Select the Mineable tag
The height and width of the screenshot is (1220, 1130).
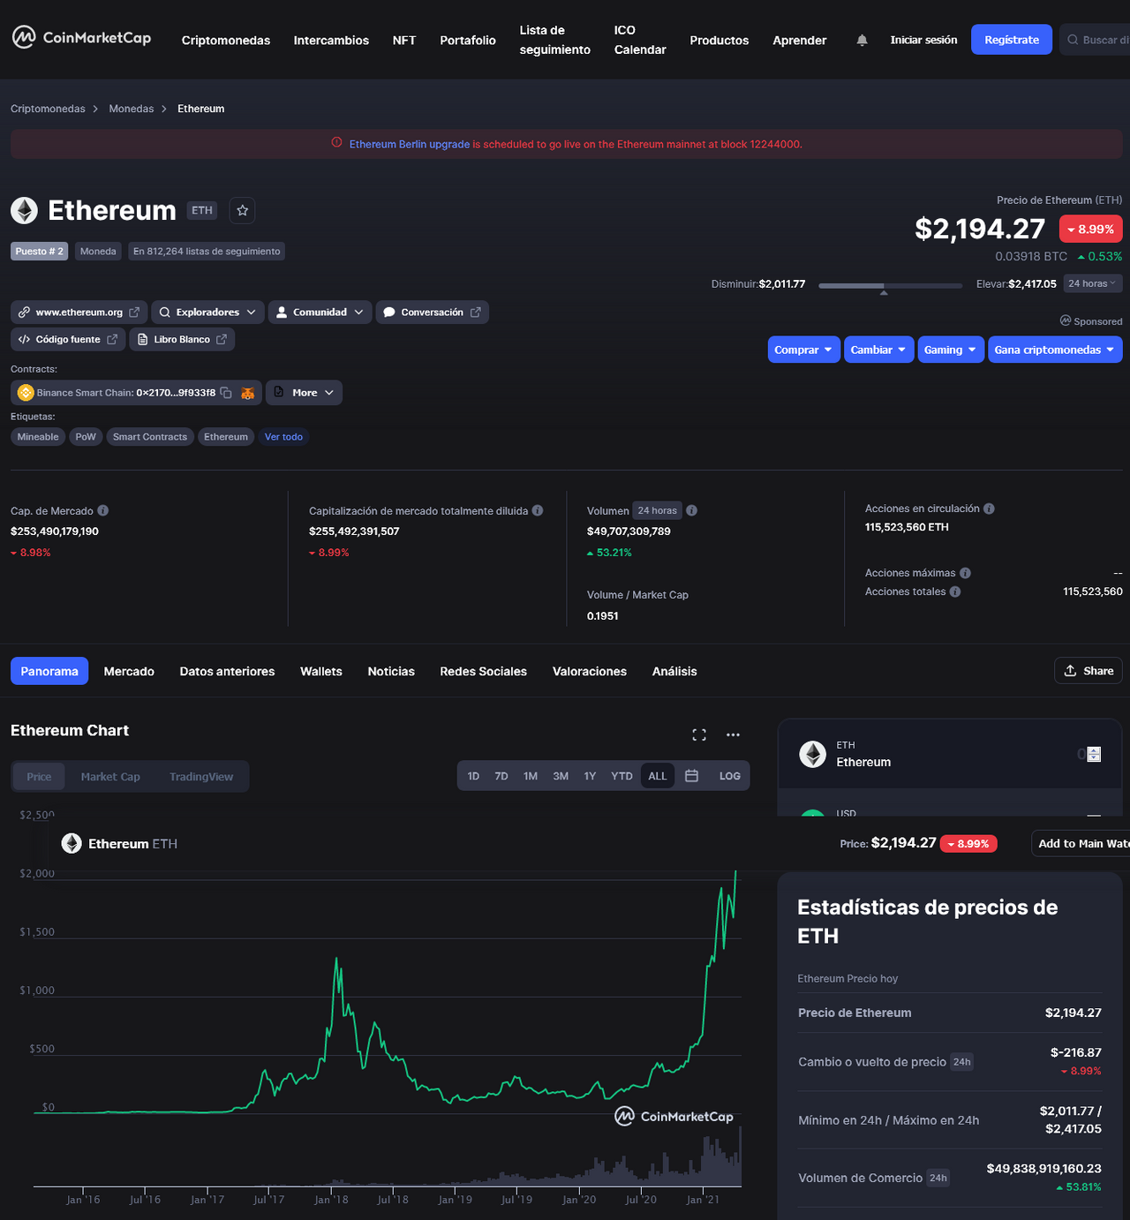coord(38,437)
